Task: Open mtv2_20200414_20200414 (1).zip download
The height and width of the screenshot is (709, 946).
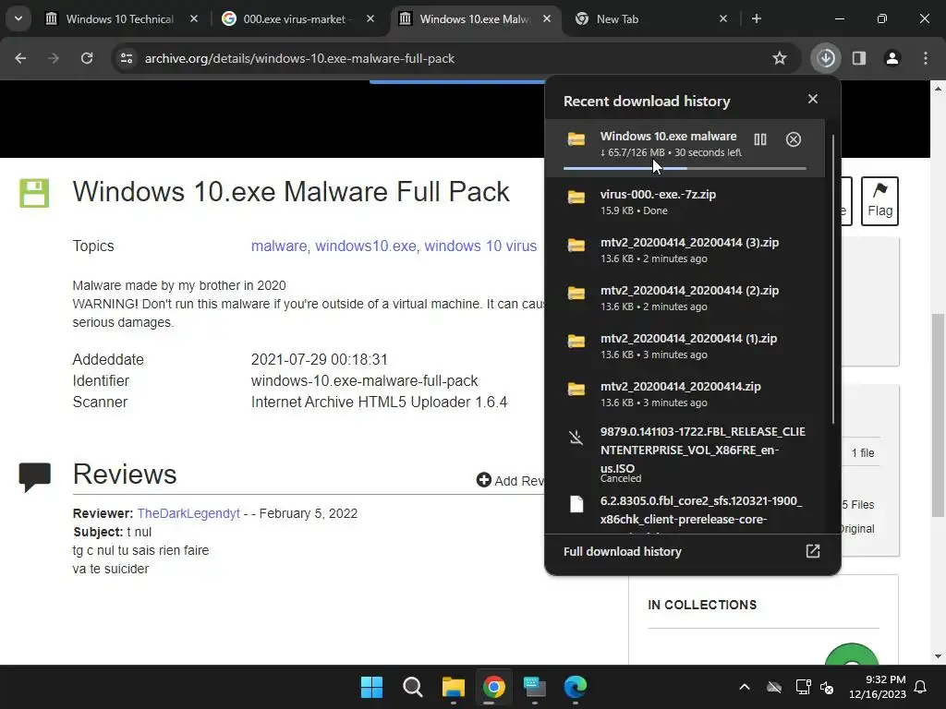Action: [685, 346]
